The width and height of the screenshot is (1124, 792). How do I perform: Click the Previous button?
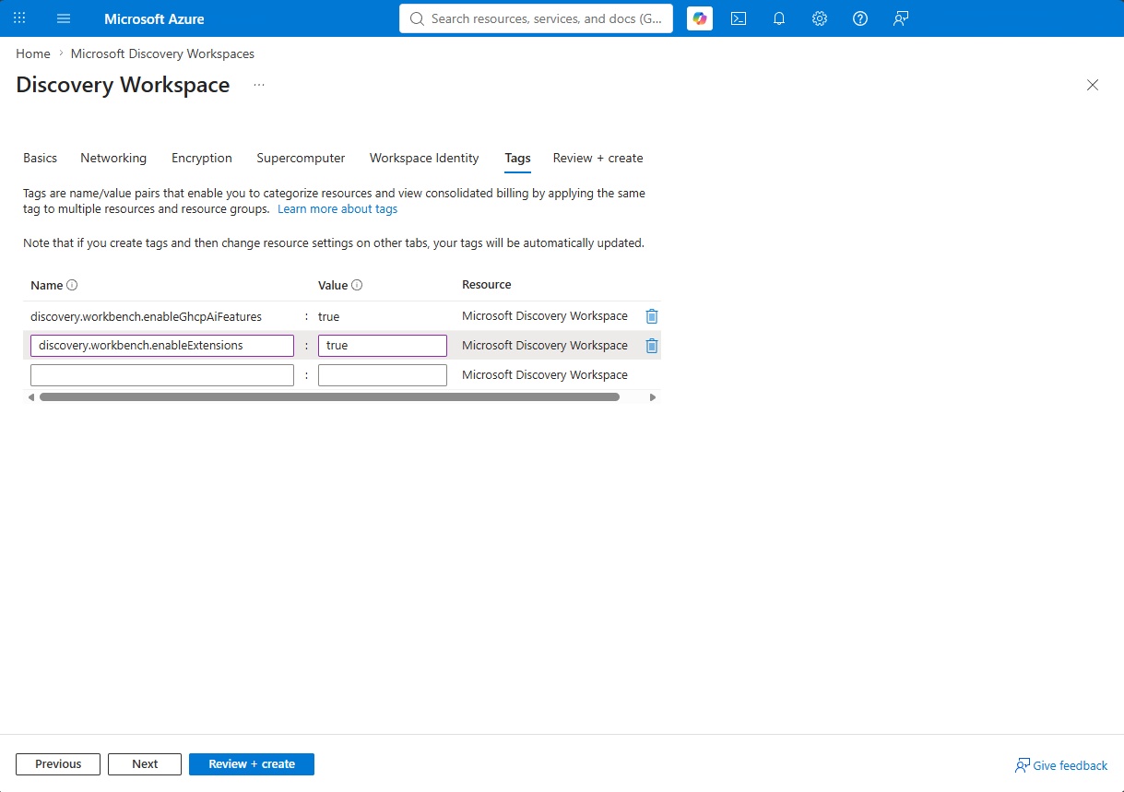click(58, 764)
